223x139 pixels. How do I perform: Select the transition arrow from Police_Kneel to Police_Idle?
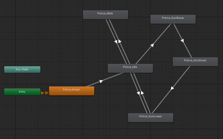click(x=101, y=81)
